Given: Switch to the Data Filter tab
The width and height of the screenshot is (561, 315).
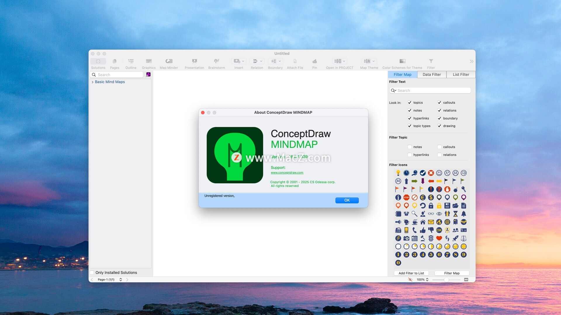Looking at the screenshot, I should coord(432,75).
